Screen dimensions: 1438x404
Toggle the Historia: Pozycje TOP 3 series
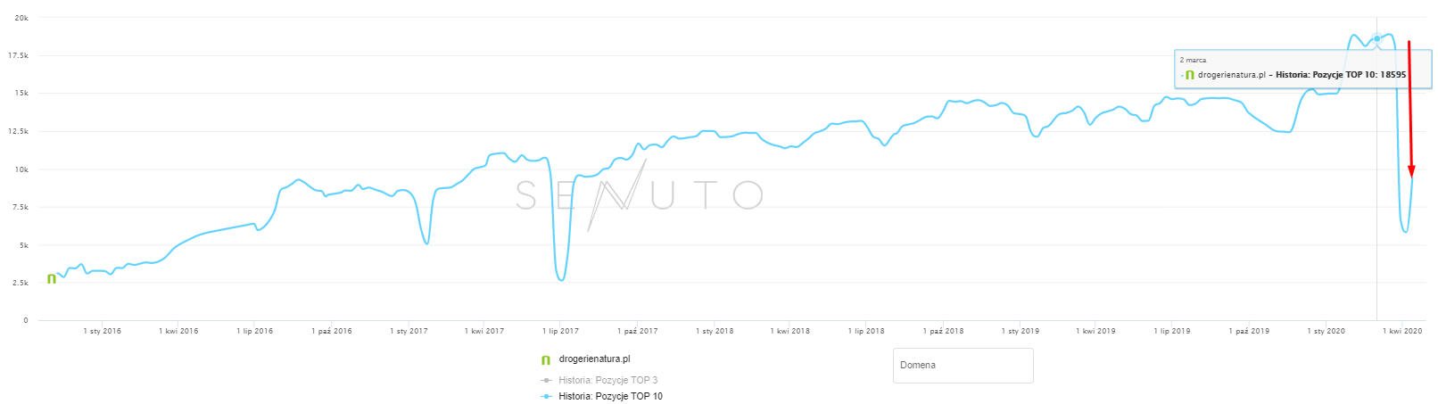(x=607, y=380)
